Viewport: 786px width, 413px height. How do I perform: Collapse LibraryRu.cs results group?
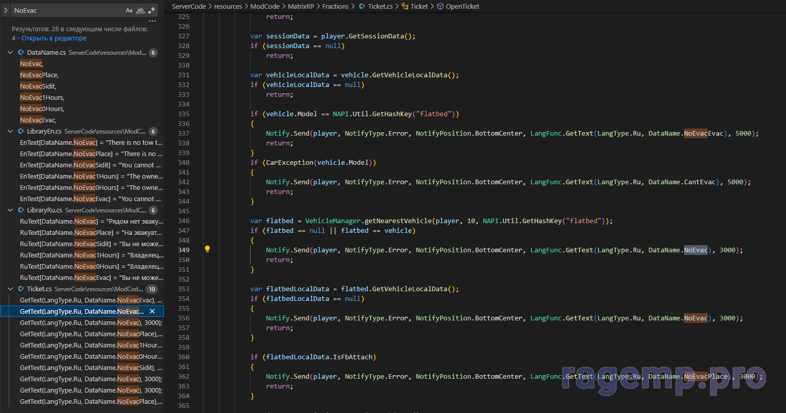pyautogui.click(x=11, y=210)
